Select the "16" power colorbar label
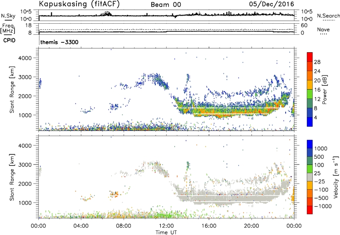Image resolution: width=340 pixels, height=235 pixels. click(x=317, y=90)
